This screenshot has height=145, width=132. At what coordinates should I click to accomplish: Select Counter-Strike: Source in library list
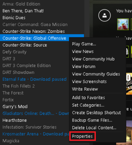point(25,45)
